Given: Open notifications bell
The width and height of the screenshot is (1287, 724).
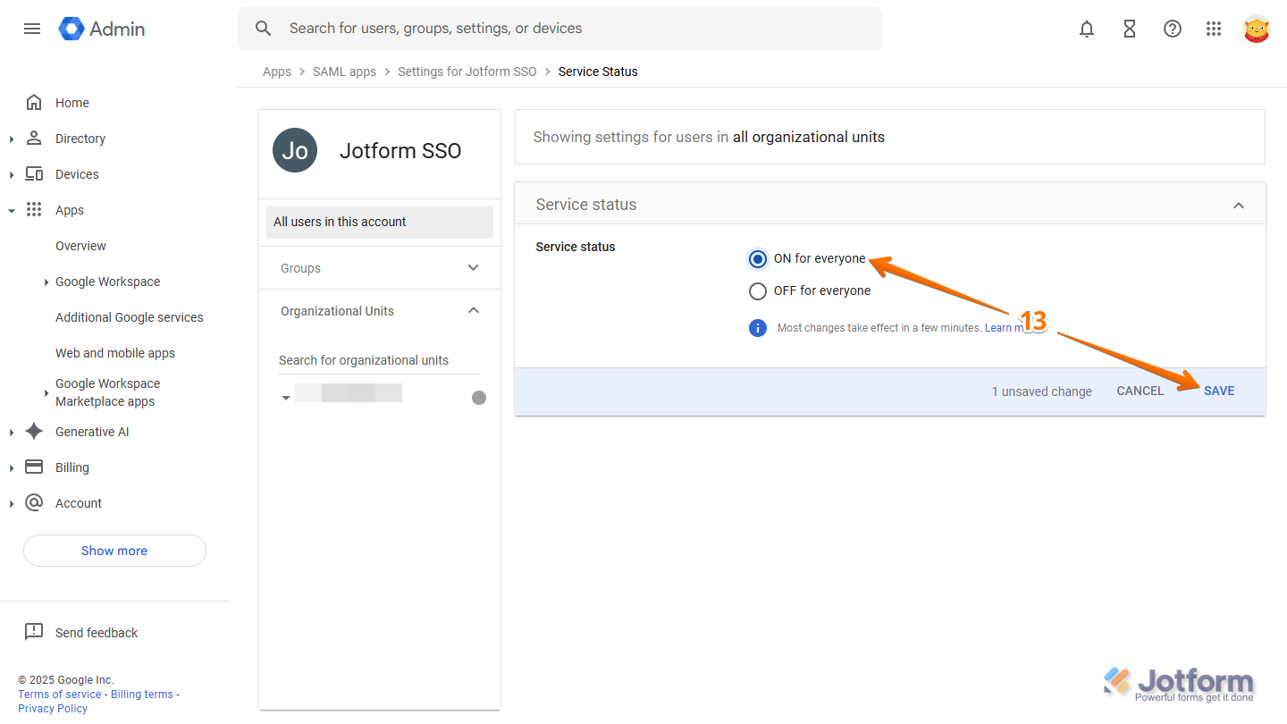Looking at the screenshot, I should pos(1087,29).
